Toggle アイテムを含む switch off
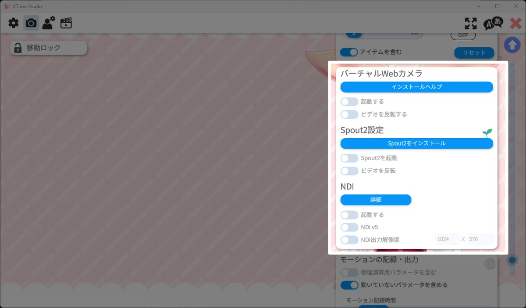This screenshot has width=526, height=308. pyautogui.click(x=349, y=52)
